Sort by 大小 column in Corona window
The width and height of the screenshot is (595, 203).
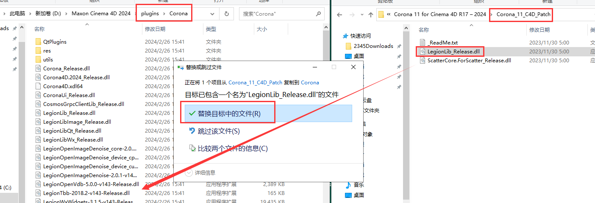click(262, 29)
